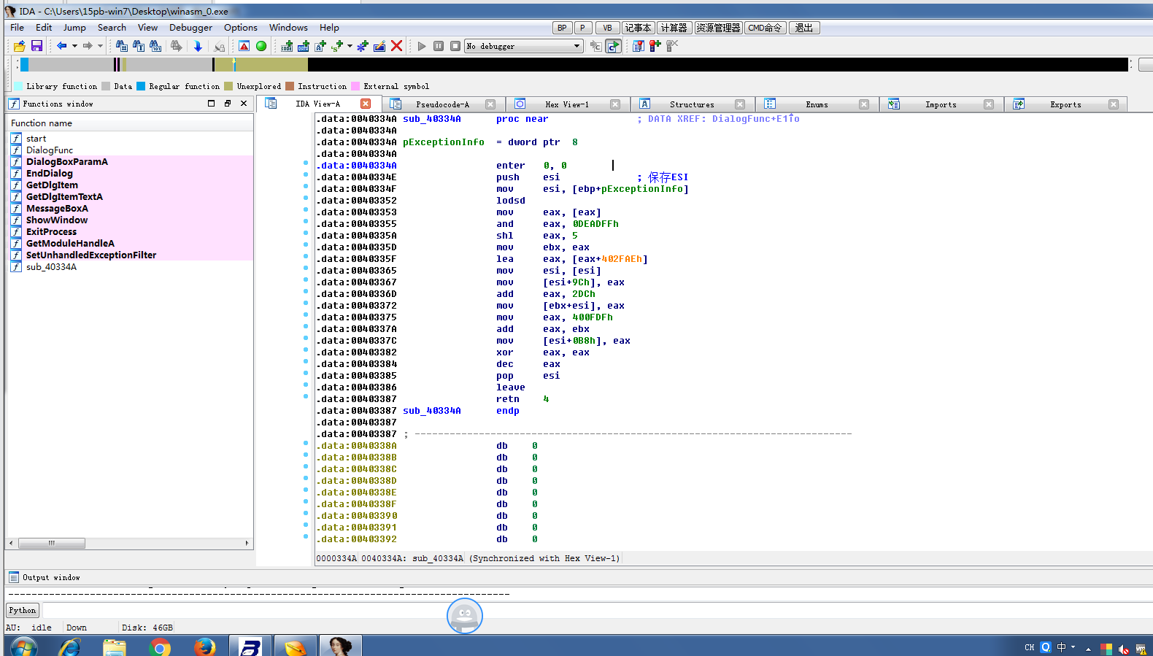
Task: Open the Debugger menu
Action: pyautogui.click(x=190, y=28)
